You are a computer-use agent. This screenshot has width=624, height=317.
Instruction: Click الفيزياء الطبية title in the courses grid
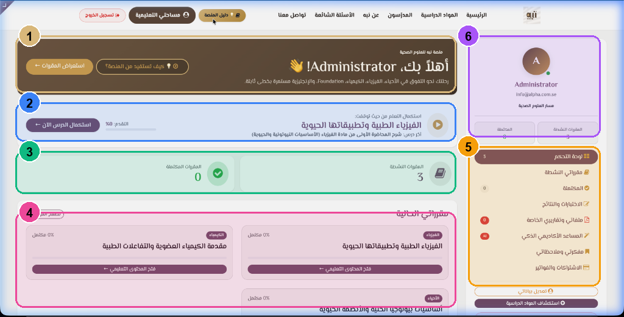click(392, 246)
